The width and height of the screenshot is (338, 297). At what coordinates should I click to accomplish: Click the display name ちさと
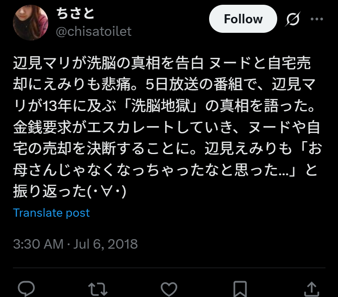(75, 13)
